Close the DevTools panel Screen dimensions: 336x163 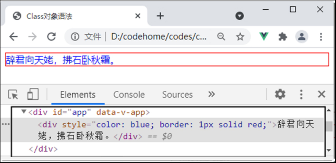322,94
